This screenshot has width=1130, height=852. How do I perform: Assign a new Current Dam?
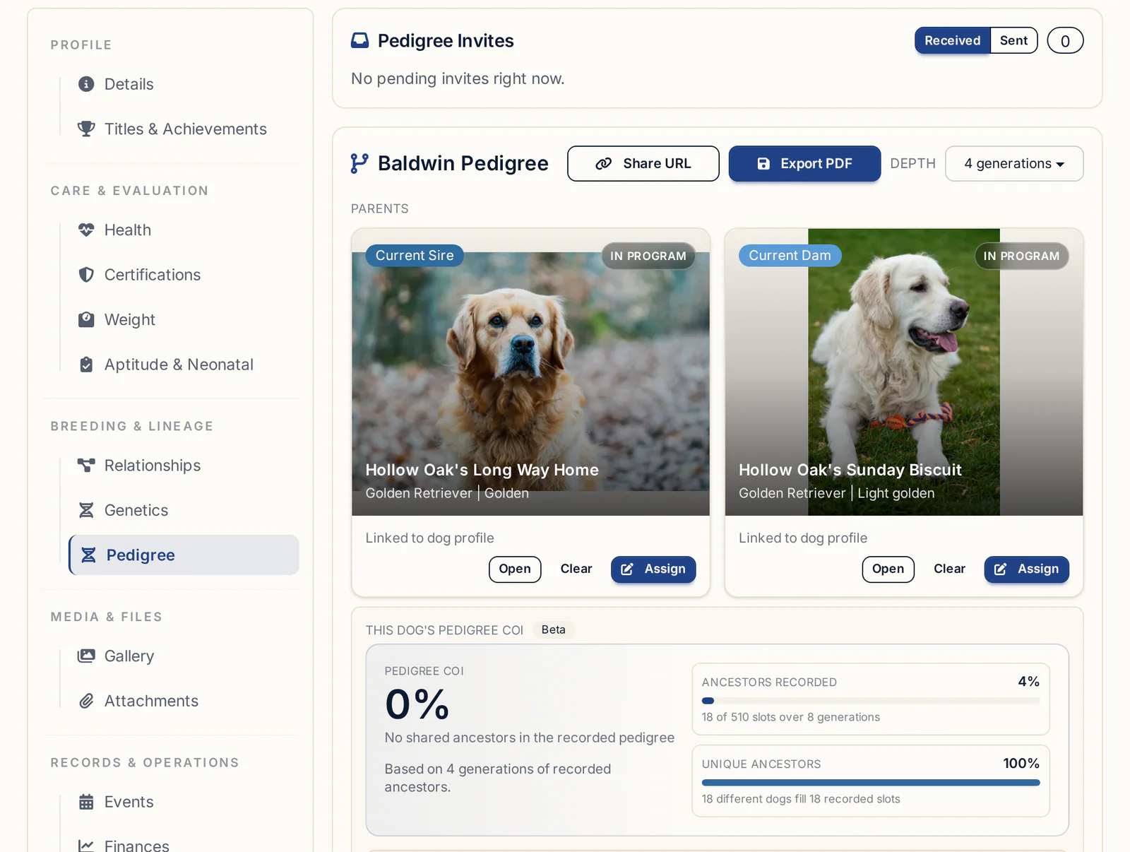[1026, 569]
